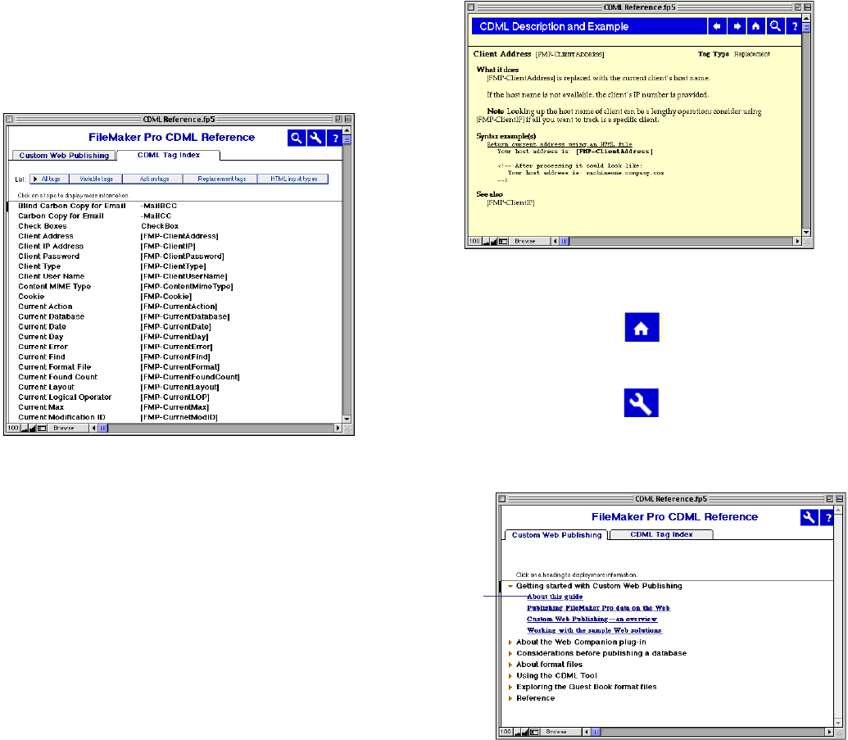The height and width of the screenshot is (740, 848).
Task: Click the zoom out icon in the tag list window status bar
Action: [x=25, y=428]
